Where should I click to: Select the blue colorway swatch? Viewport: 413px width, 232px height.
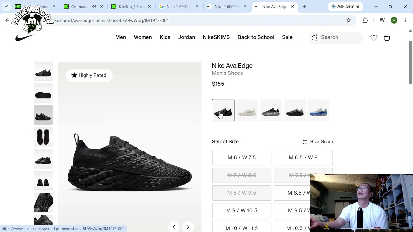pos(318,111)
